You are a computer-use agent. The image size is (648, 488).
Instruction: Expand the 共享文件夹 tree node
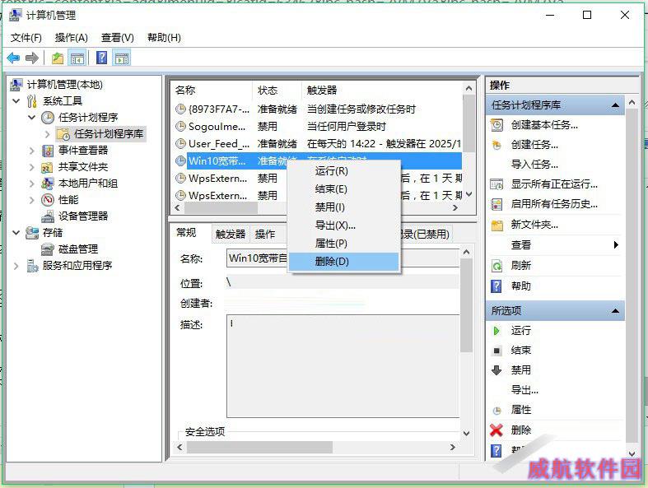32,167
